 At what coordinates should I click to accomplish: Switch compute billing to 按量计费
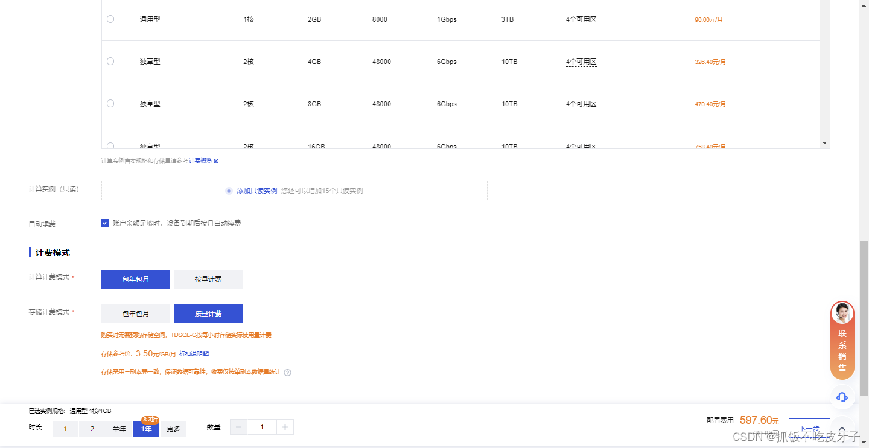[x=208, y=279]
